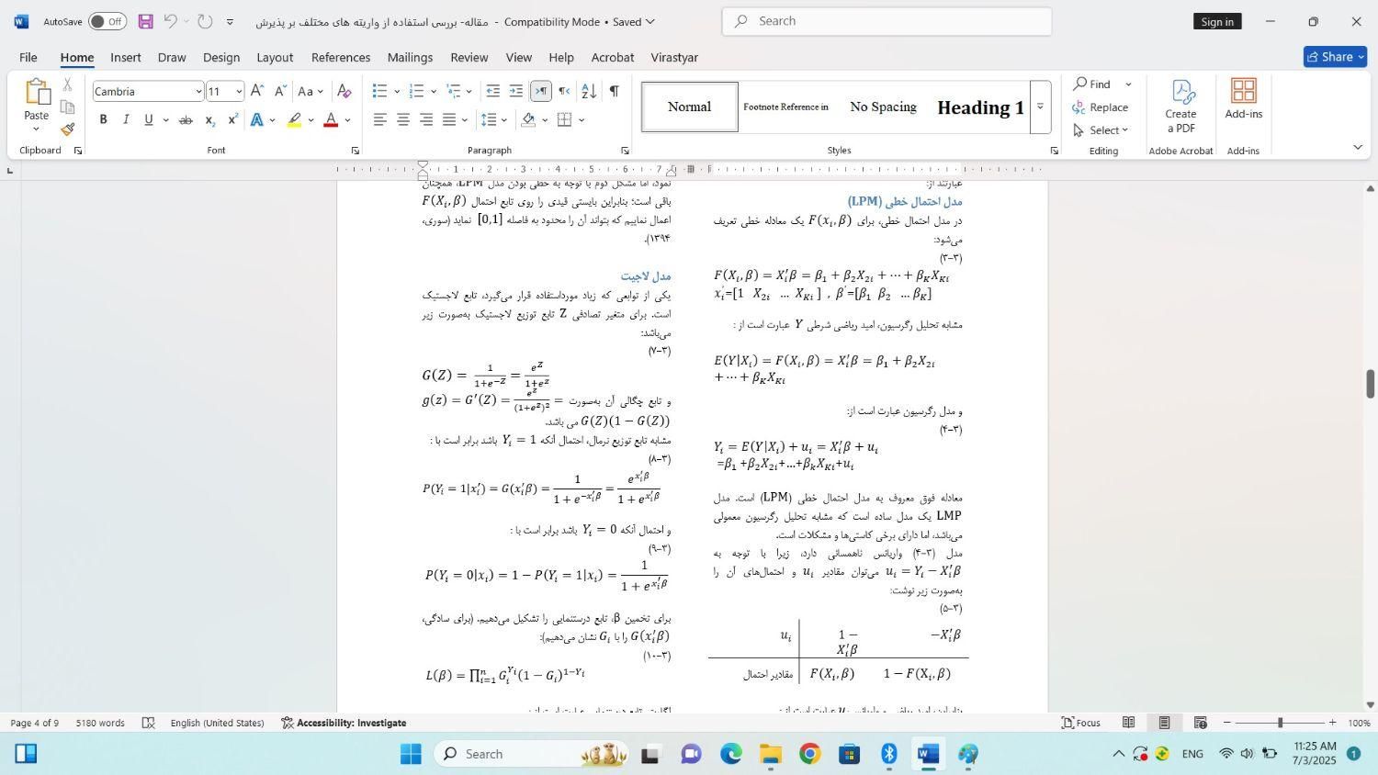Toggle Focus mode

click(x=1081, y=723)
